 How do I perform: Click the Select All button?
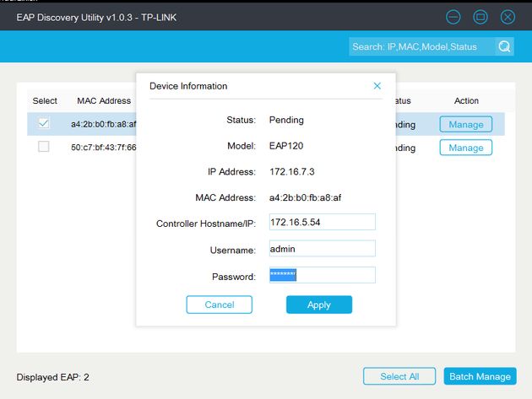[399, 376]
